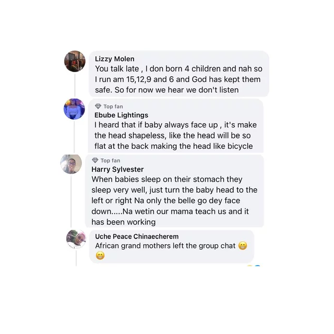334x334 pixels.
Task: Click diamond Top fan icon above Ebube
Action: tap(98, 106)
